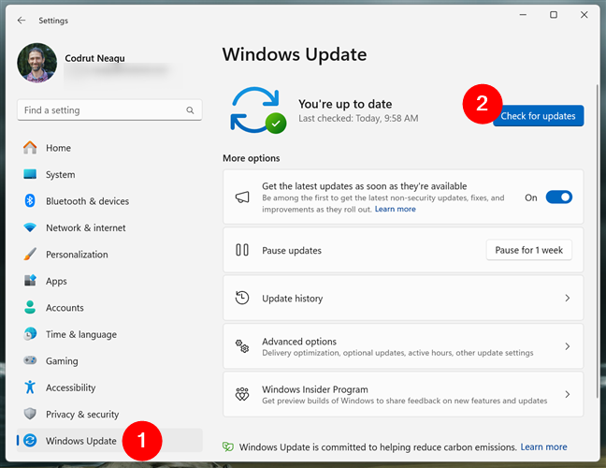The width and height of the screenshot is (606, 468).
Task: Open Bluetooth & devices via its icon
Action: point(30,200)
